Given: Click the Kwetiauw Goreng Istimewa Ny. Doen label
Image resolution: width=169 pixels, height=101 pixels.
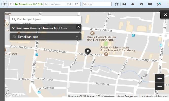Looking at the screenshot, I should click(x=41, y=28).
